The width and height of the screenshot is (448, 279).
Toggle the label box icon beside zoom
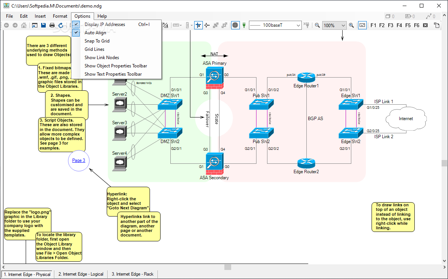362,25
